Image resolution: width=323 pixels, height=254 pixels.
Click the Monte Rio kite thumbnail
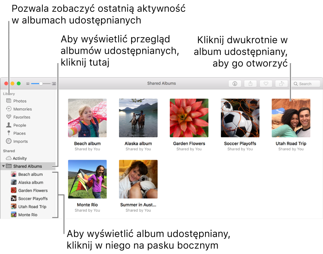[x=87, y=179]
